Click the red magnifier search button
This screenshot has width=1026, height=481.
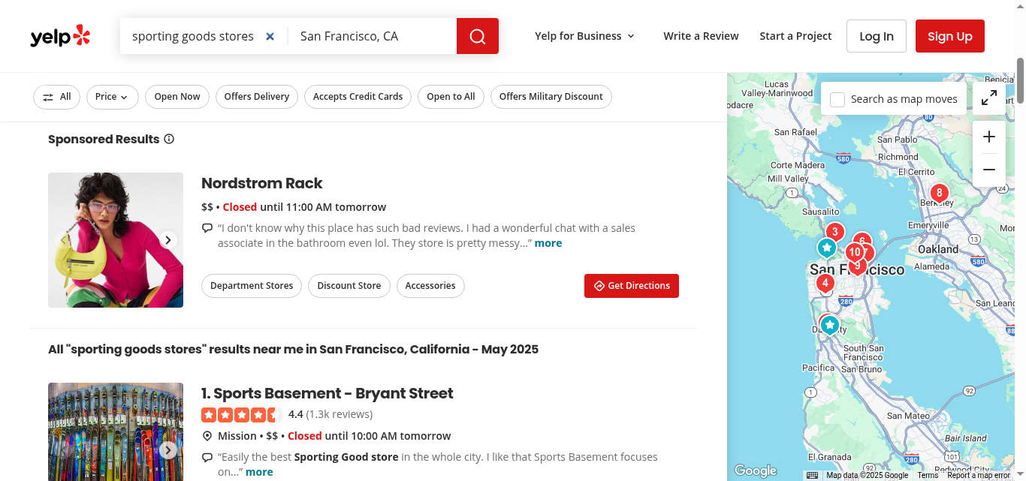click(478, 36)
